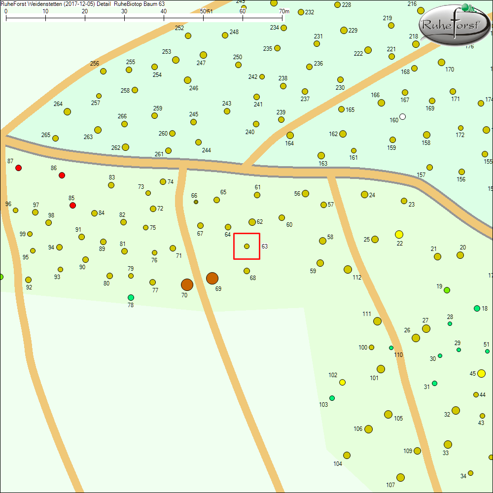Click the bright yellow tree 102 marker
The width and height of the screenshot is (493, 493).
pos(342,382)
